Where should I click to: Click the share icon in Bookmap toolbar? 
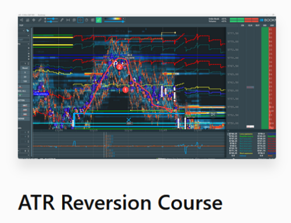(x=22, y=20)
